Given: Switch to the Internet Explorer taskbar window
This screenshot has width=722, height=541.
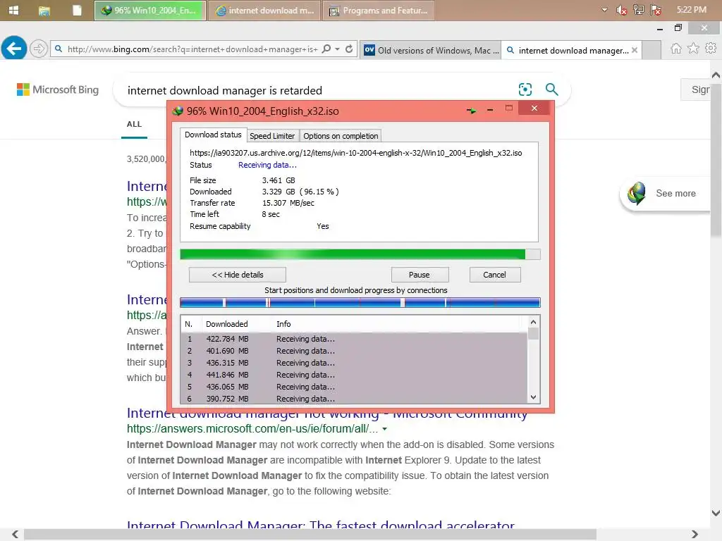Looking at the screenshot, I should [264, 10].
